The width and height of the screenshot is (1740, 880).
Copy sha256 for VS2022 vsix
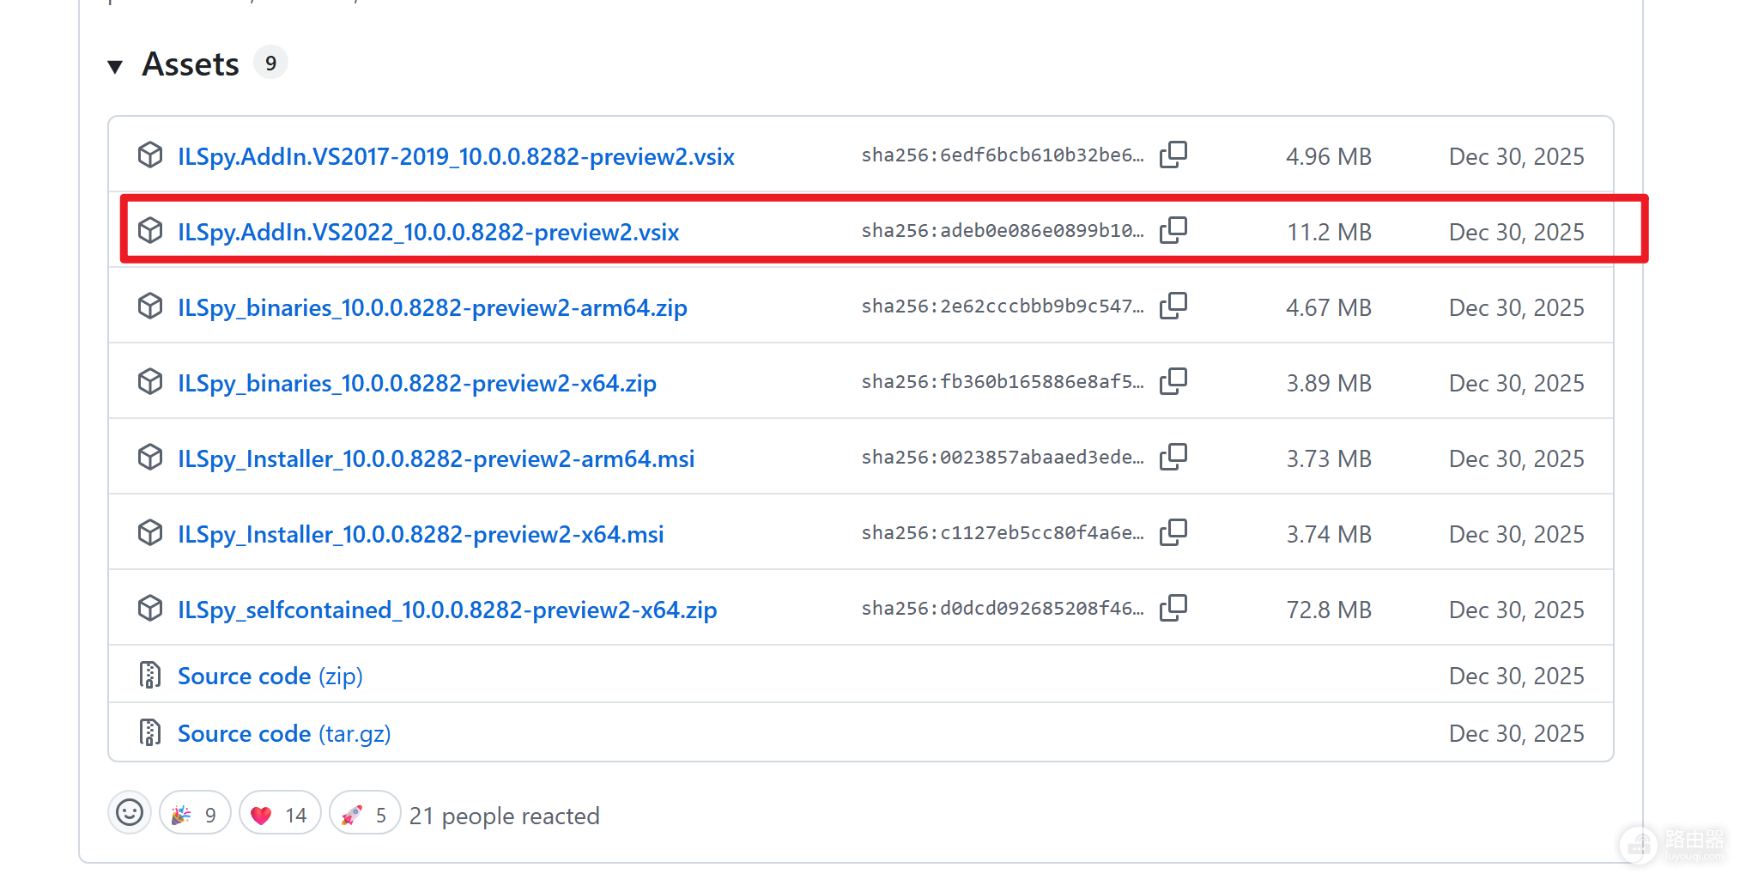click(x=1173, y=230)
